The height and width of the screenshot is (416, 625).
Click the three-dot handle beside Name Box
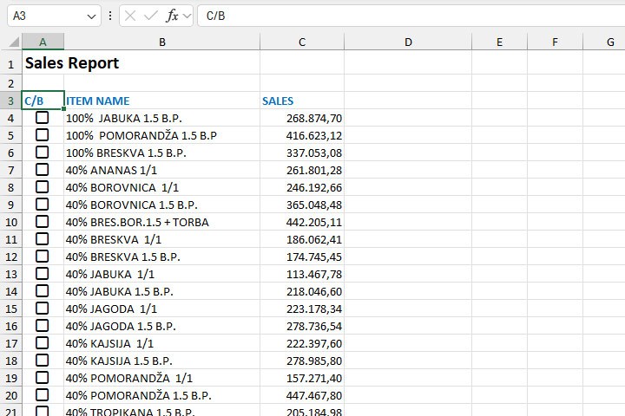point(109,16)
